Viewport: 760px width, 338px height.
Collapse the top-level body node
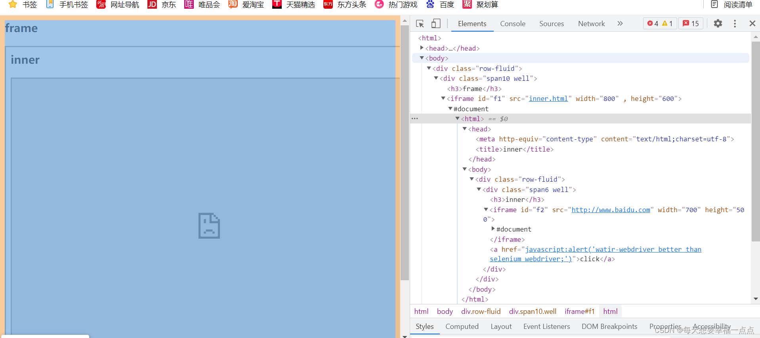[x=422, y=58]
